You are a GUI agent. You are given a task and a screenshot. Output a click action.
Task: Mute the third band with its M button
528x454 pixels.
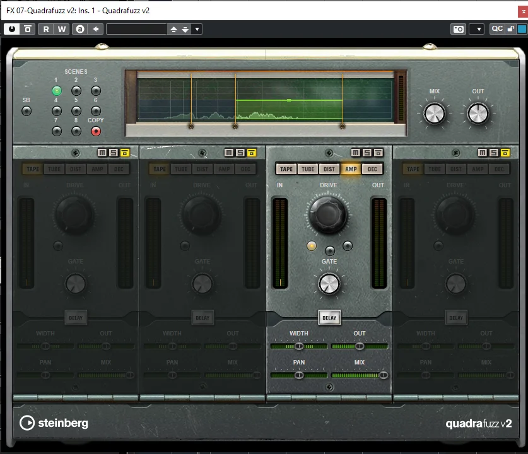coord(356,153)
